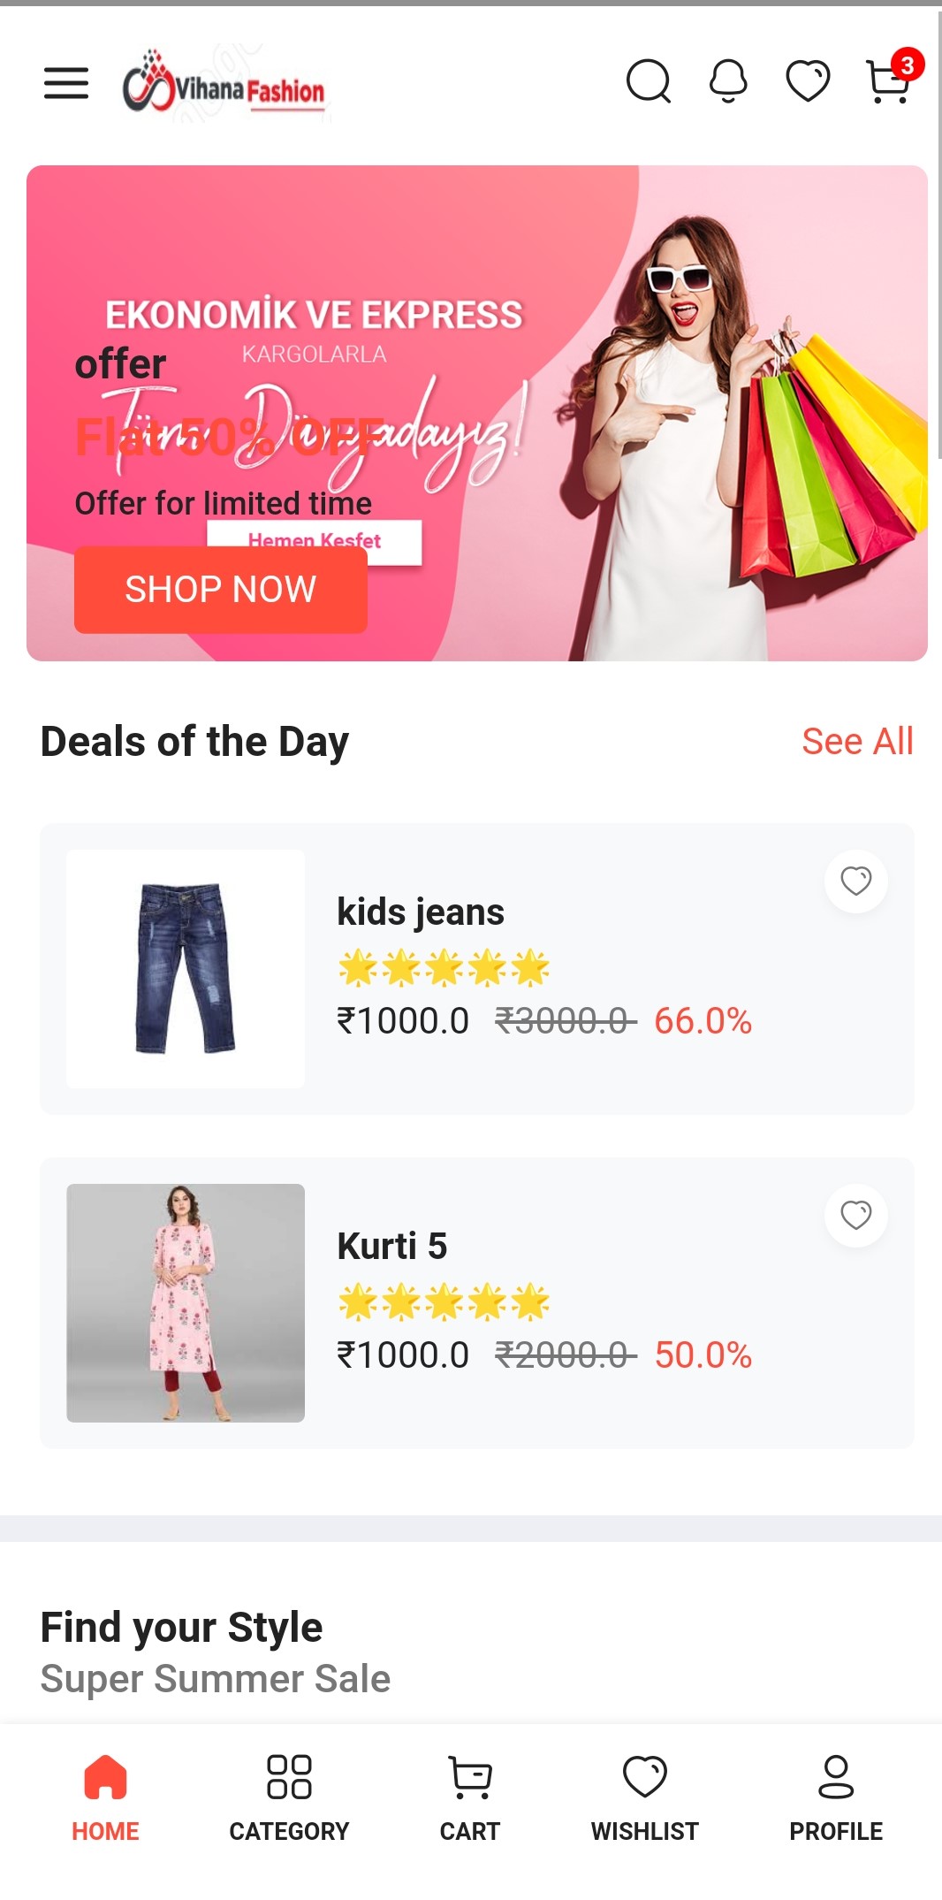Open the hamburger menu
This screenshot has height=1900, width=942.
click(x=66, y=82)
